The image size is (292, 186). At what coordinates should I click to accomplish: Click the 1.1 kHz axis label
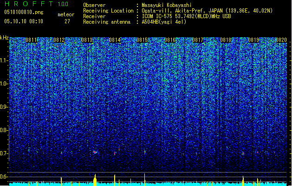[4, 60]
